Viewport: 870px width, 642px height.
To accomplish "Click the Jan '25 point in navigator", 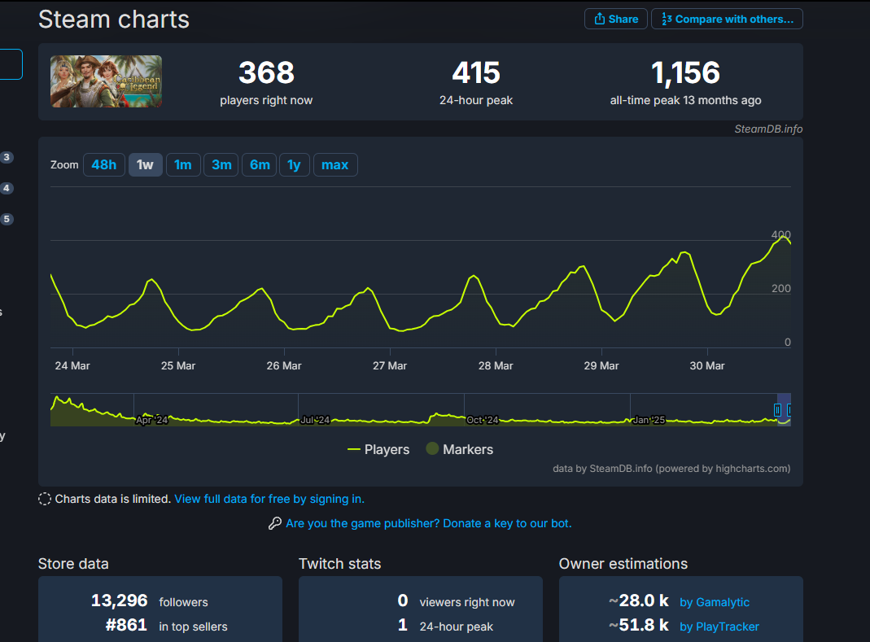I will pyautogui.click(x=649, y=420).
